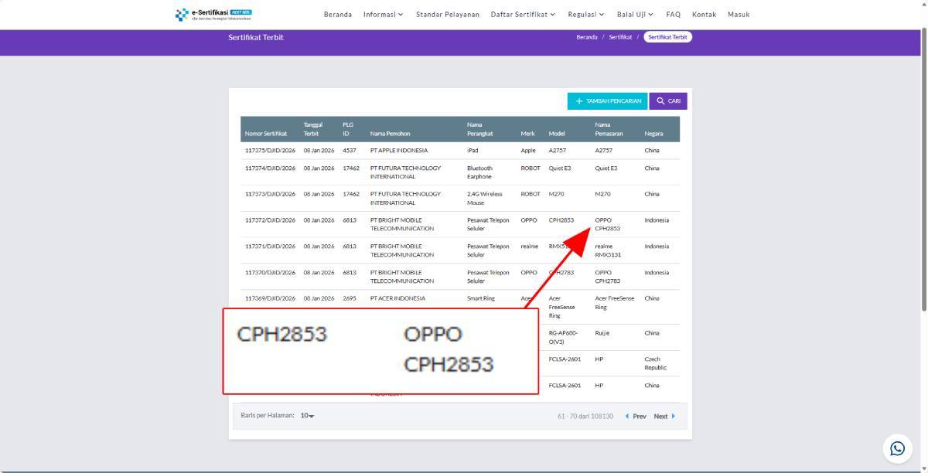This screenshot has width=928, height=473.
Task: Open the Kontak page
Action: [704, 14]
